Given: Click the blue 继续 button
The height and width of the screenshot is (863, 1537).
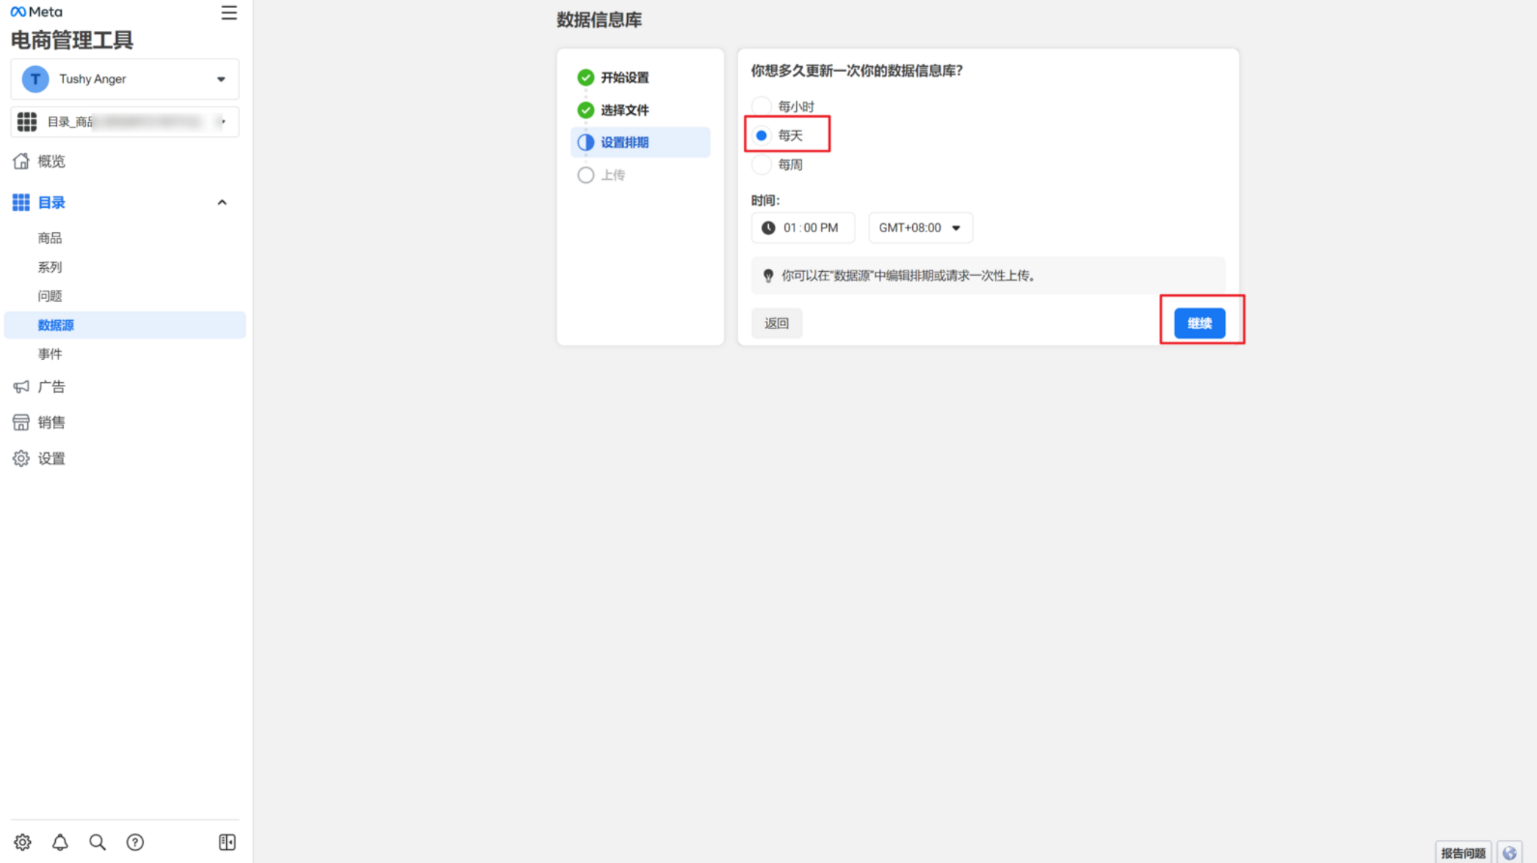Looking at the screenshot, I should (x=1199, y=323).
